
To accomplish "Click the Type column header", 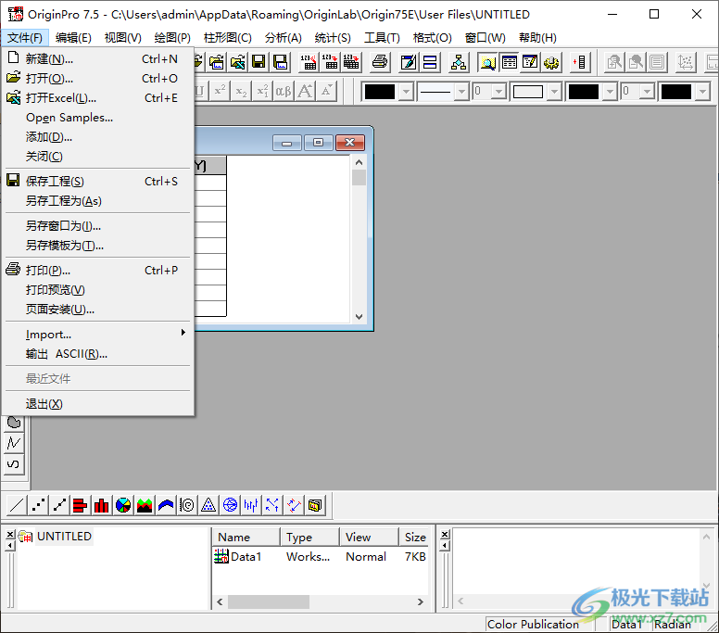I will (310, 538).
